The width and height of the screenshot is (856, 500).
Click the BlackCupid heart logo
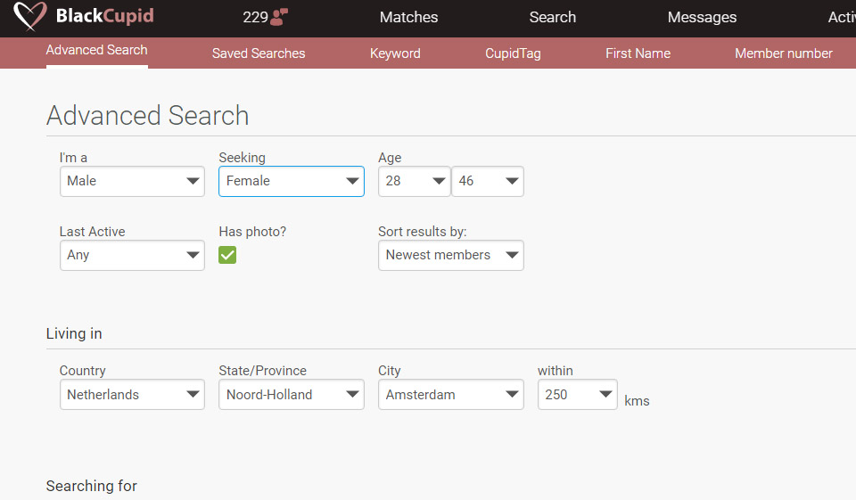[x=32, y=17]
